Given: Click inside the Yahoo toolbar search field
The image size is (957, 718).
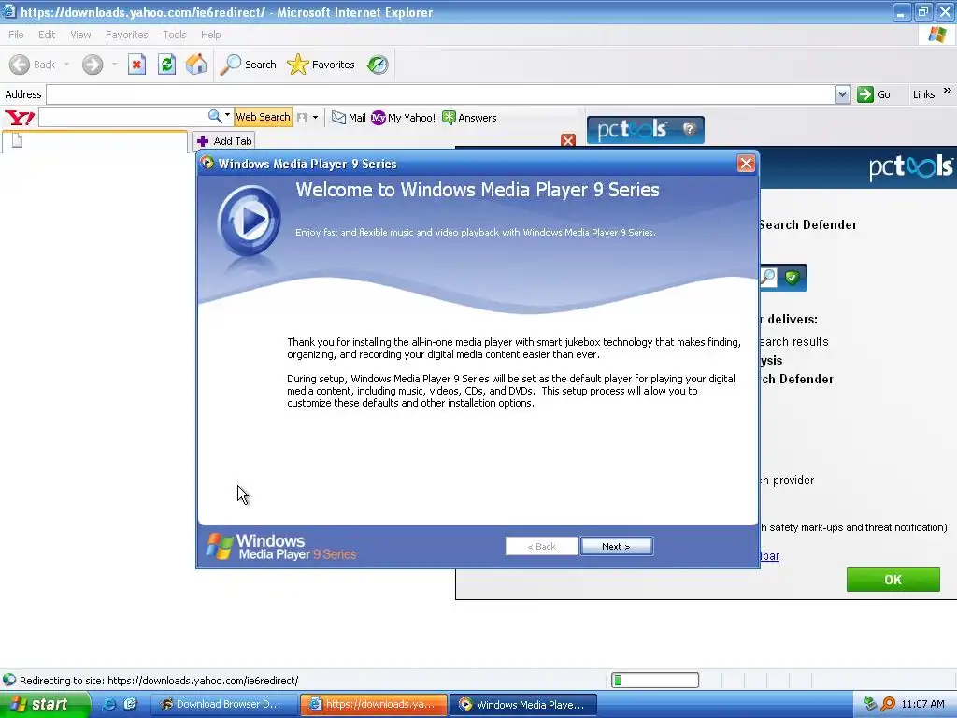Looking at the screenshot, I should (122, 117).
